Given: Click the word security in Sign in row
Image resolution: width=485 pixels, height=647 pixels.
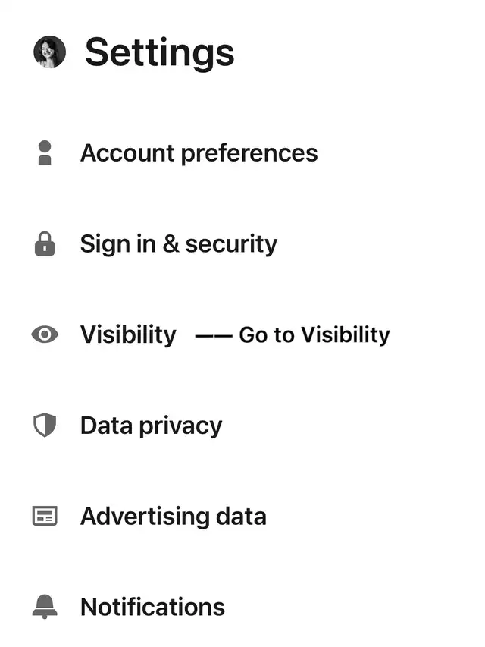Looking at the screenshot, I should pyautogui.click(x=231, y=245).
